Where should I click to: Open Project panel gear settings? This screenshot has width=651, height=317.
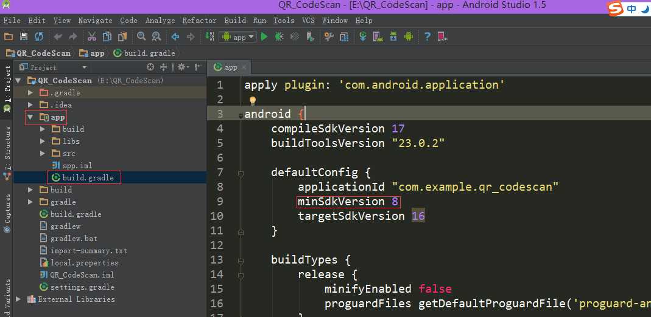point(183,67)
